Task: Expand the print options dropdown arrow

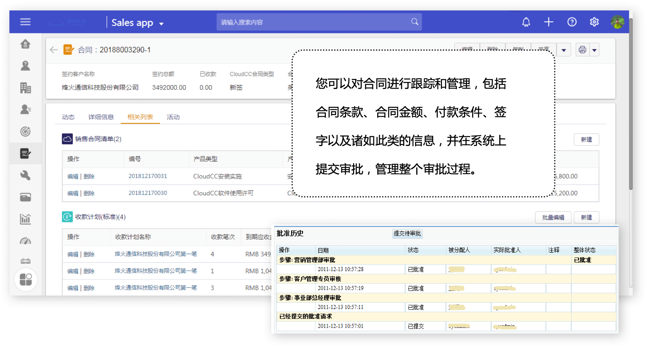Action: [594, 50]
